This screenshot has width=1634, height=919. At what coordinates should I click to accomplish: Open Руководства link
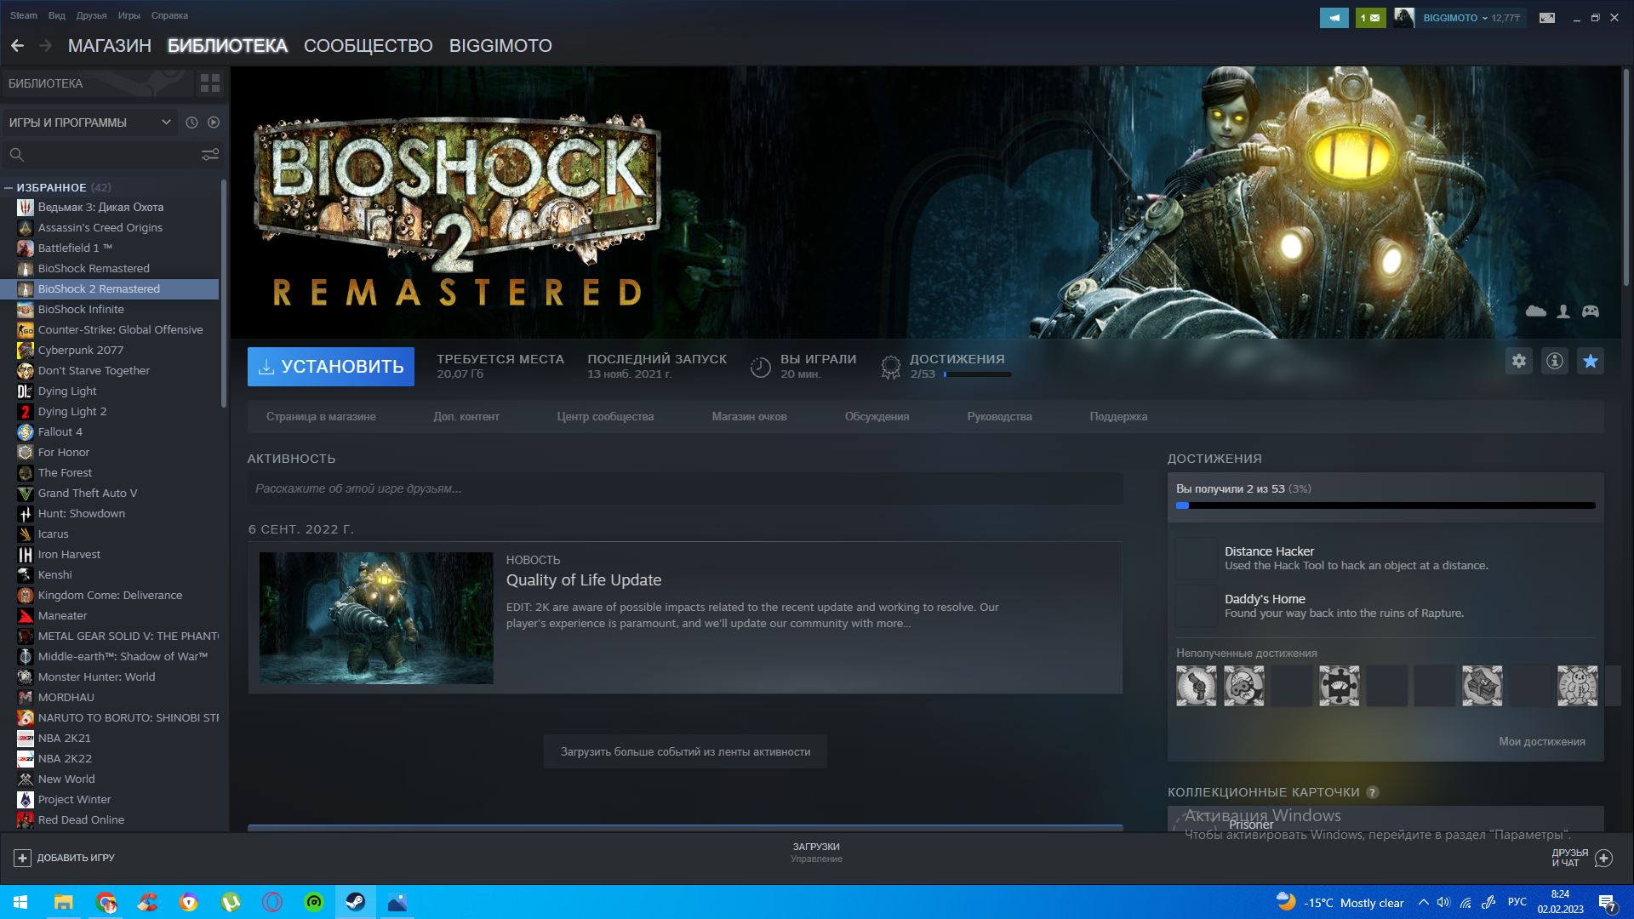click(x=999, y=417)
